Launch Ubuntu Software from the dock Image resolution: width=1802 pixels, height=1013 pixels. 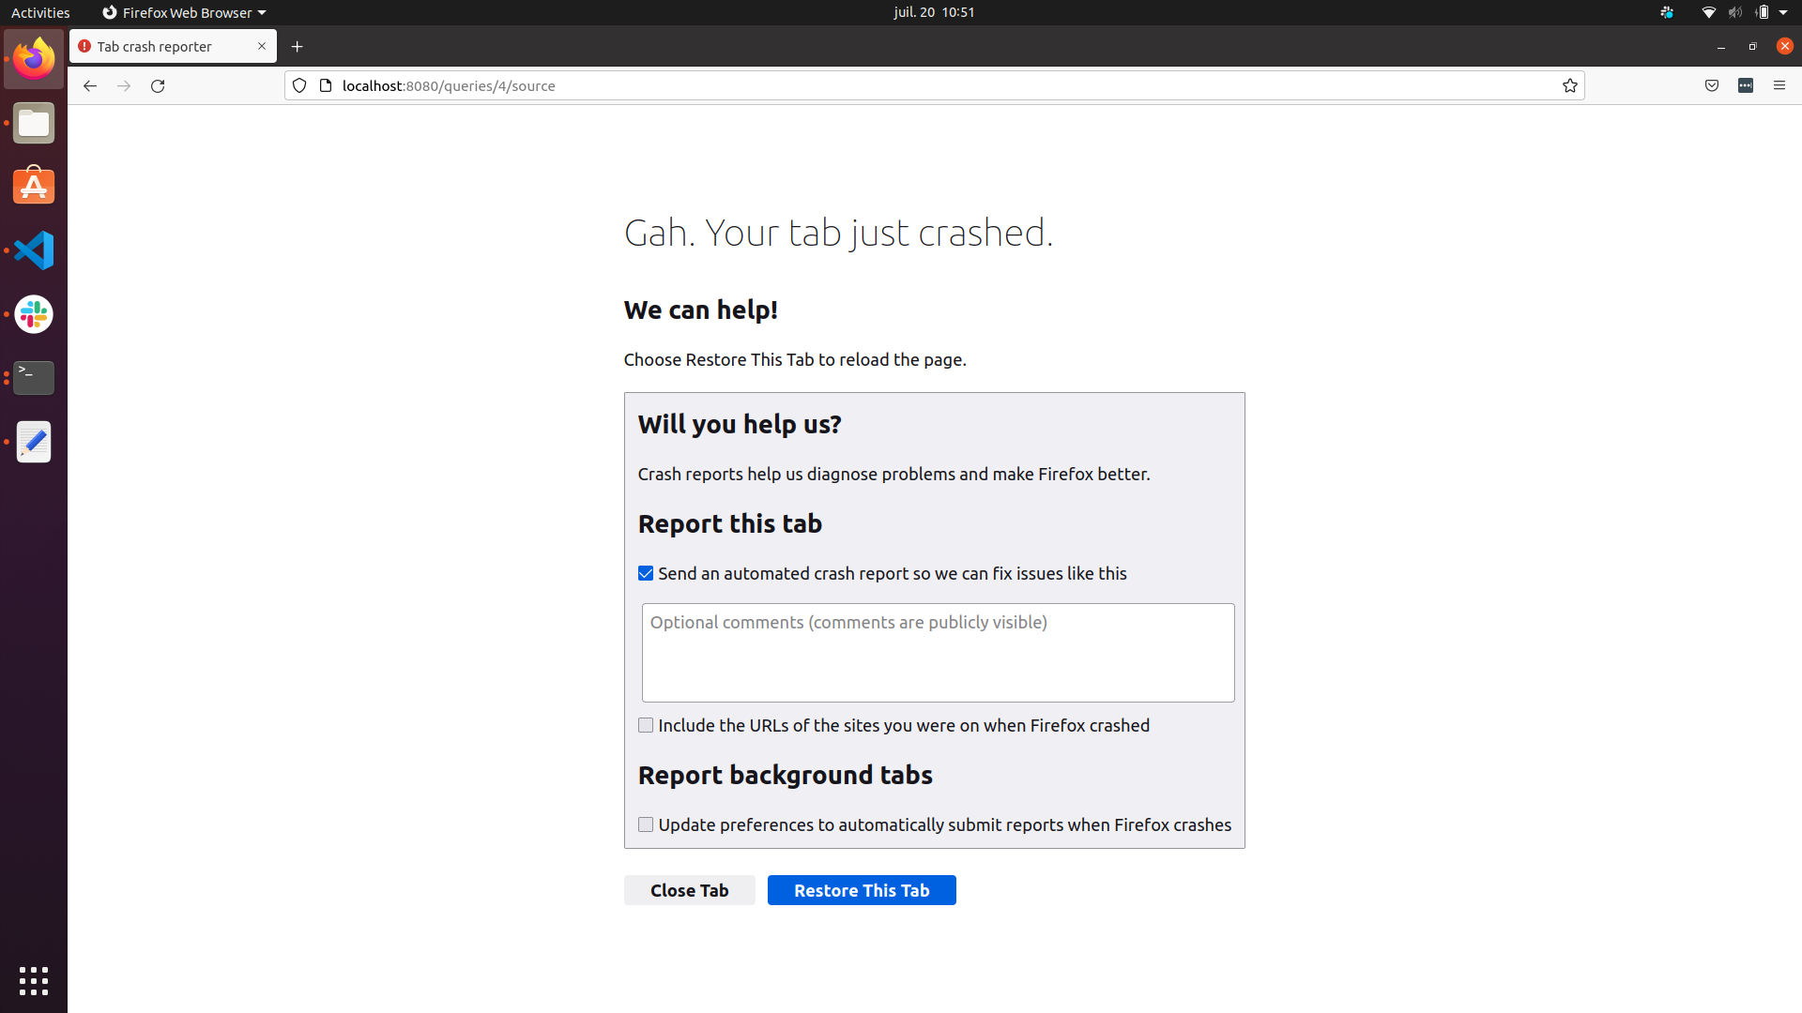coord(34,186)
